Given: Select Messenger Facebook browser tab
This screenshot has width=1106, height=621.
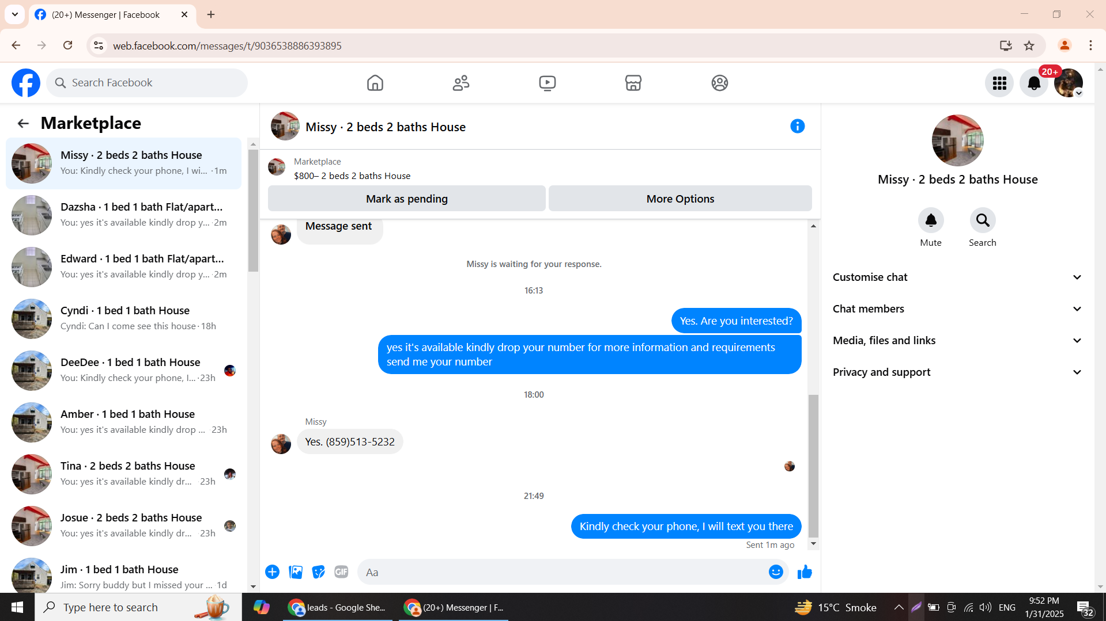Looking at the screenshot, I should tap(112, 14).
